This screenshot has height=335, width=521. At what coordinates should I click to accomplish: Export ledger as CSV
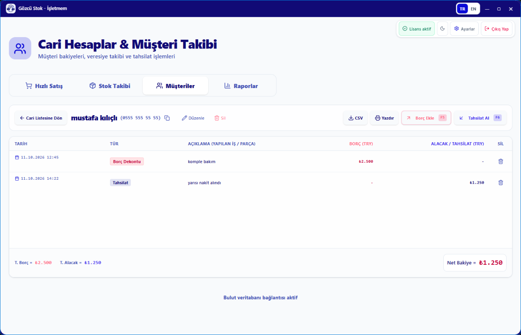356,118
